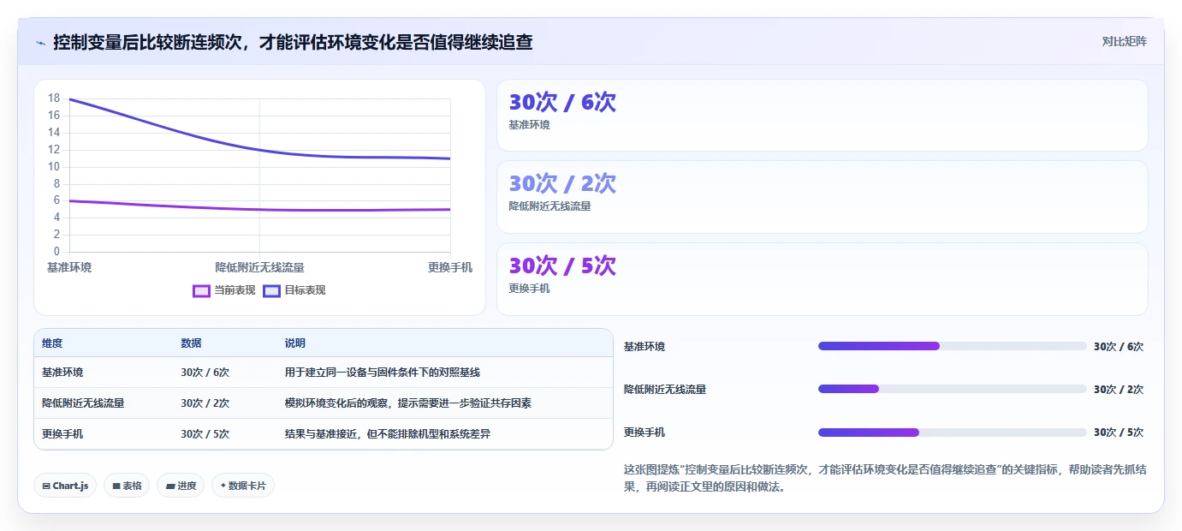Image resolution: width=1182 pixels, height=531 pixels.
Task: Click the 30次 / 2次 value right of progress bar
Action: (x=1119, y=390)
